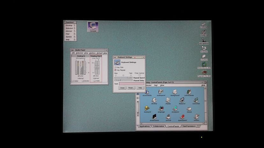
Task: Click the Icon Catalog vertical scrollbar
Action: click(205, 104)
